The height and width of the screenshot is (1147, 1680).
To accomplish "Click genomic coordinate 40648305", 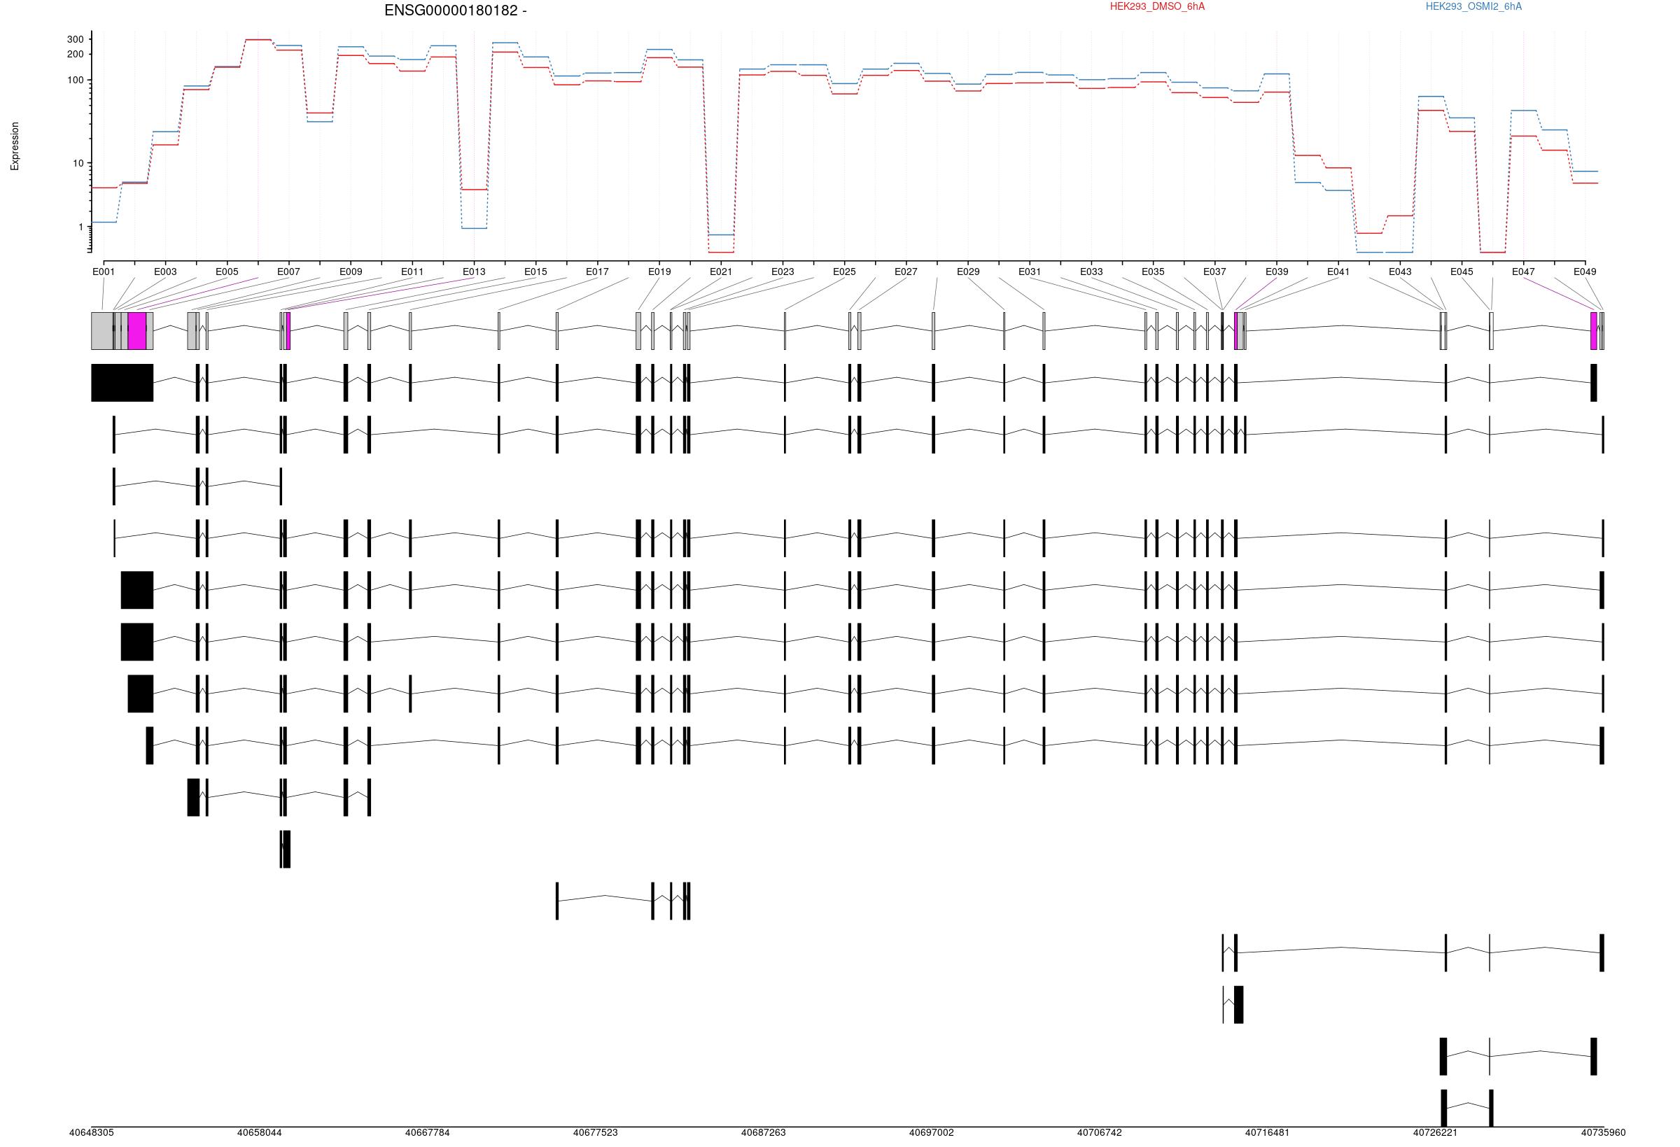I will [91, 1132].
